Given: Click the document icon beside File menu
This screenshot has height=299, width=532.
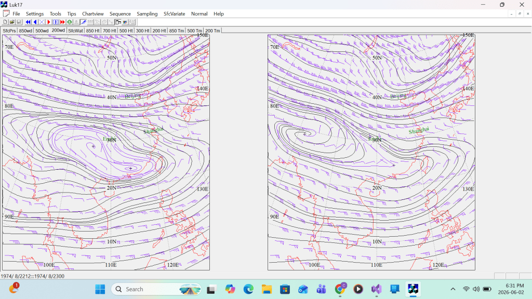Looking at the screenshot, I should tap(6, 13).
